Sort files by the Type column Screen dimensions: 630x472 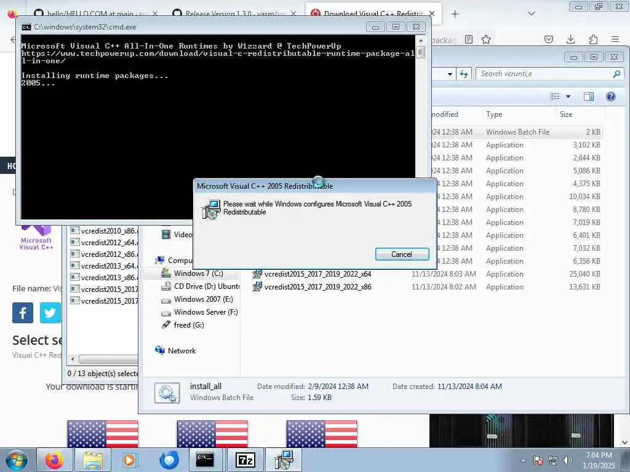[x=494, y=114]
